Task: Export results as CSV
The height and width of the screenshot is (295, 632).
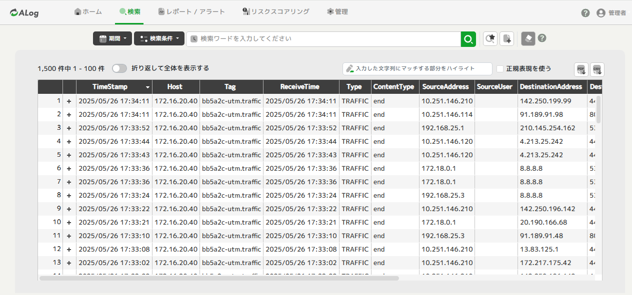Action: (x=597, y=69)
